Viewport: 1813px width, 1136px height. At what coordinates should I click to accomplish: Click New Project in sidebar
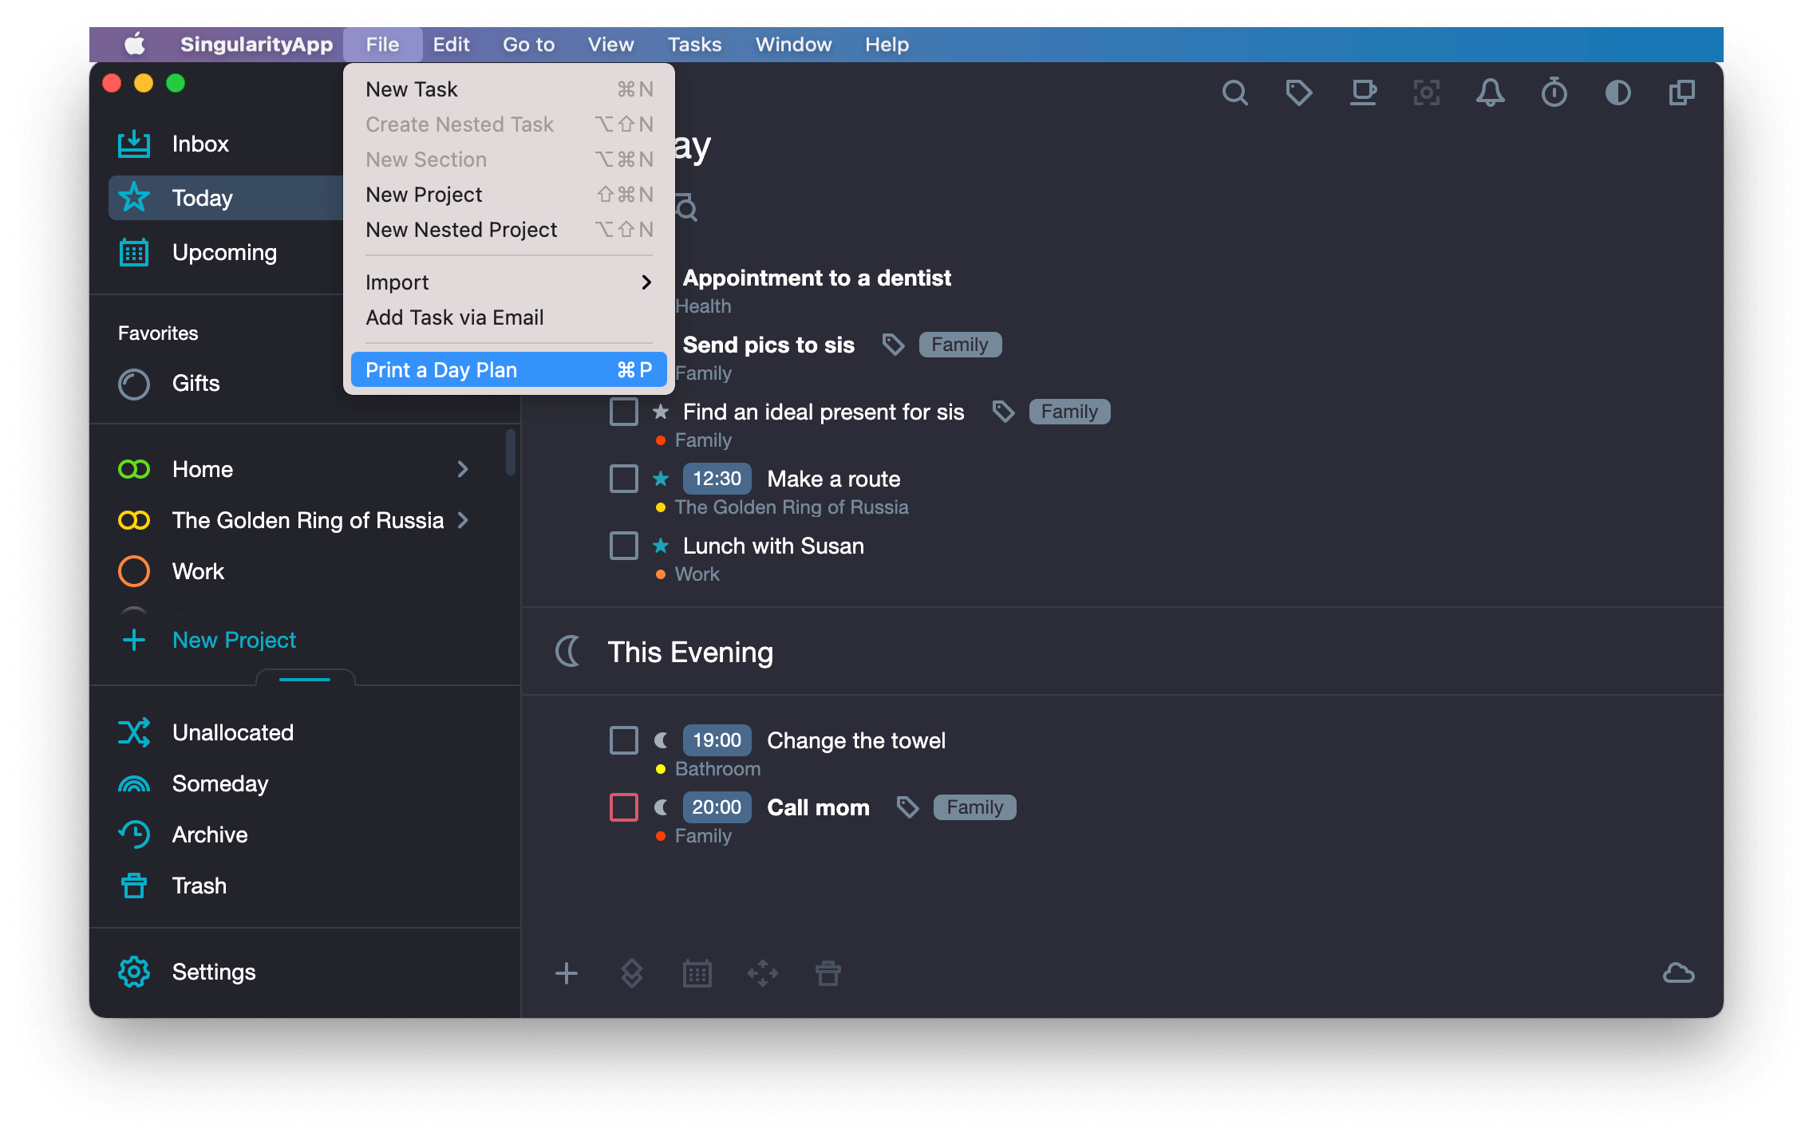[235, 639]
